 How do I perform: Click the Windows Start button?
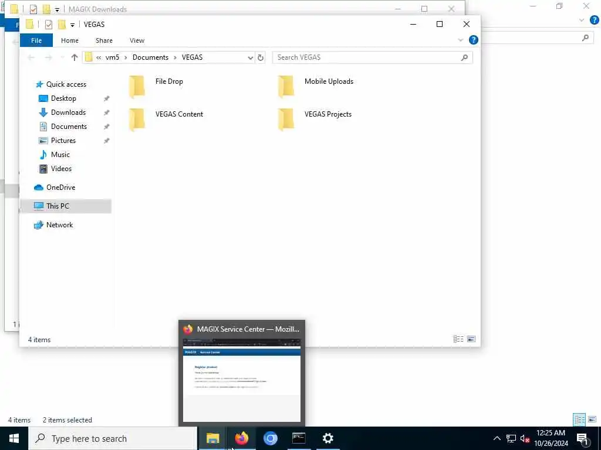(14, 438)
